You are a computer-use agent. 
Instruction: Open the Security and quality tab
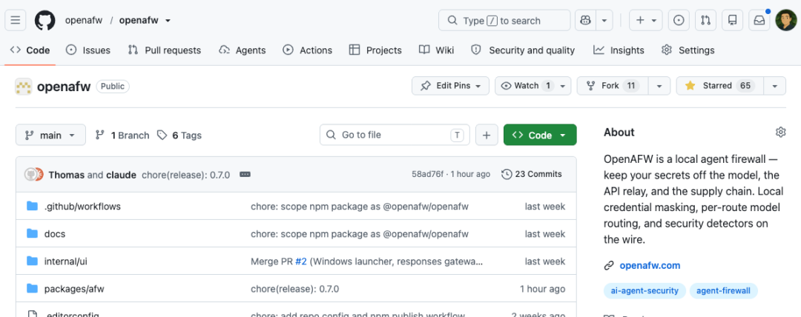point(523,50)
